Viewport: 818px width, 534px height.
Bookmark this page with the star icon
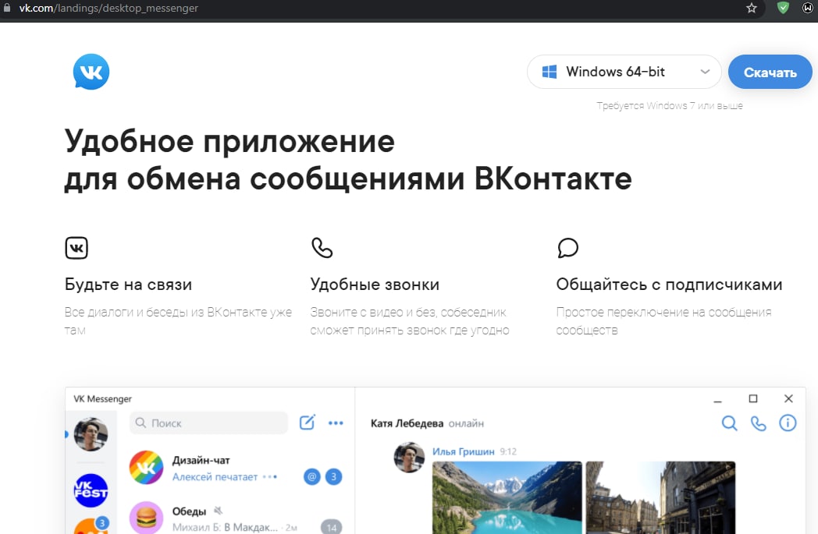point(751,8)
